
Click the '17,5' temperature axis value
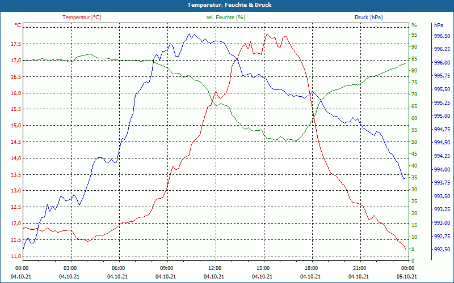click(16, 44)
